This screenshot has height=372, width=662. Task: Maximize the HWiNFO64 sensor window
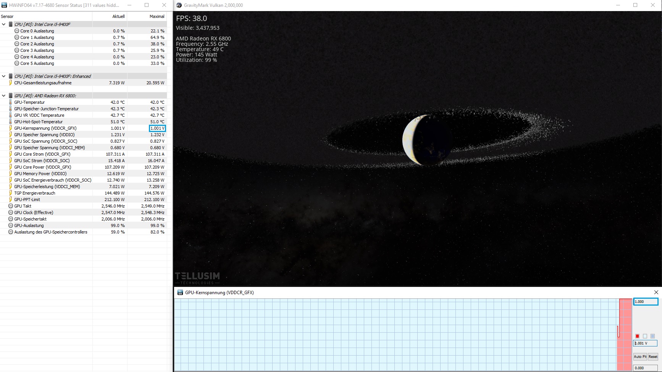pos(147,5)
